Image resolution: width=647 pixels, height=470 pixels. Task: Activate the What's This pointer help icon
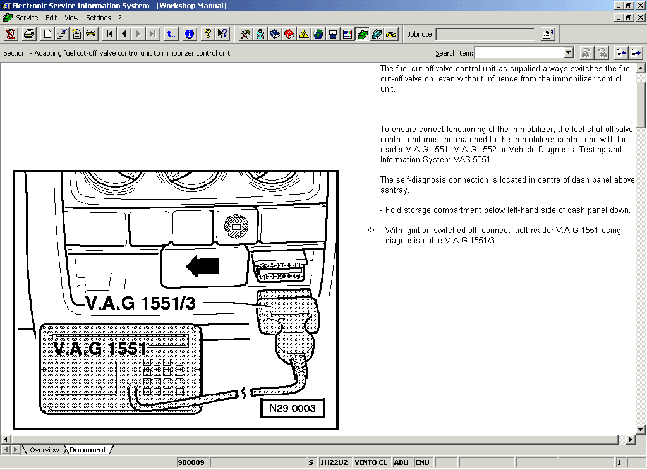222,34
